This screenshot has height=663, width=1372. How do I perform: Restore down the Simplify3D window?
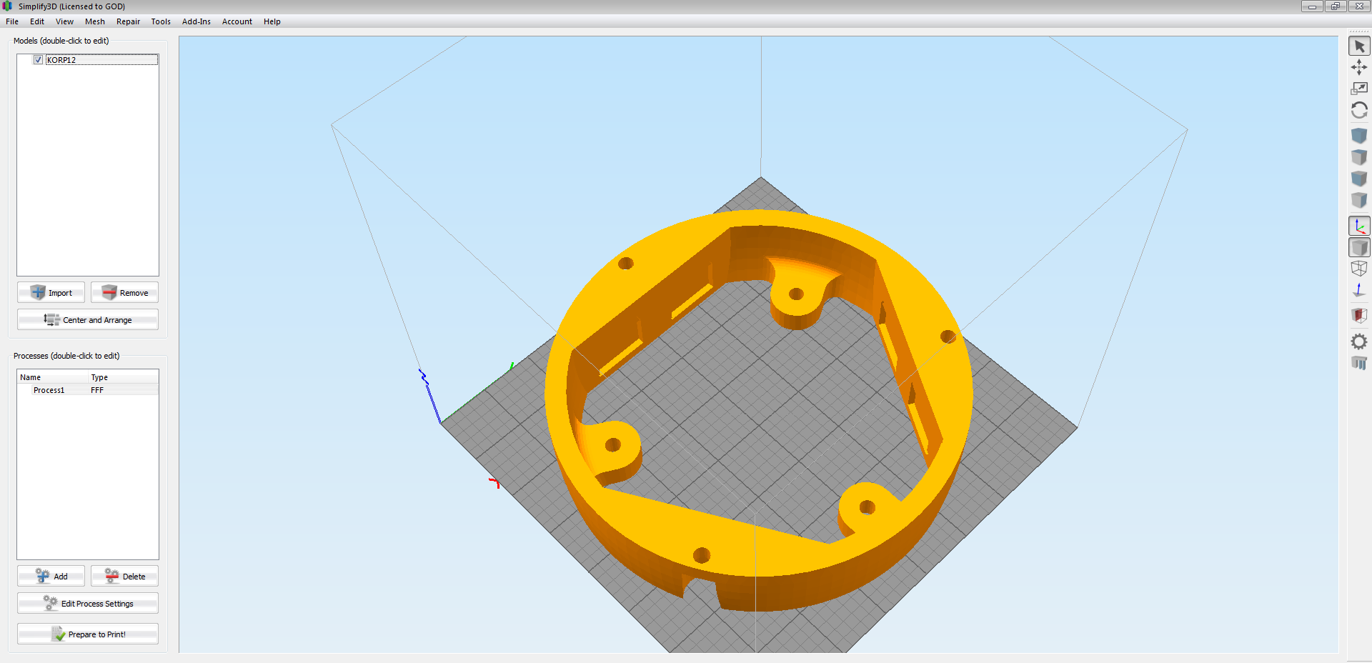tap(1335, 6)
